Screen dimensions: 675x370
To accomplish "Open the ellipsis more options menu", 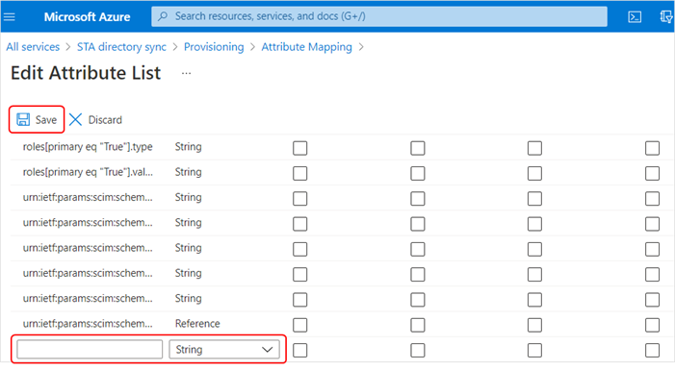I will pos(186,73).
